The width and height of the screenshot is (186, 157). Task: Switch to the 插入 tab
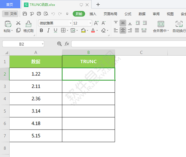(93, 14)
